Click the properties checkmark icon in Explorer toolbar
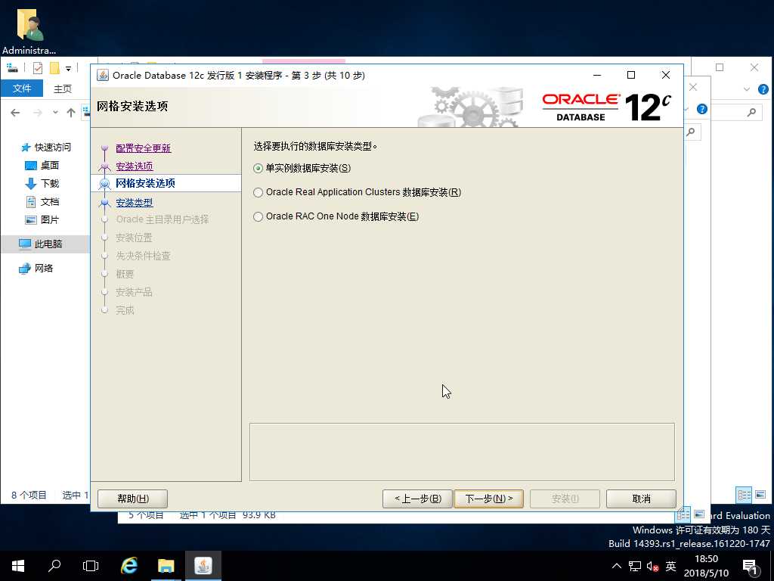 [x=38, y=67]
